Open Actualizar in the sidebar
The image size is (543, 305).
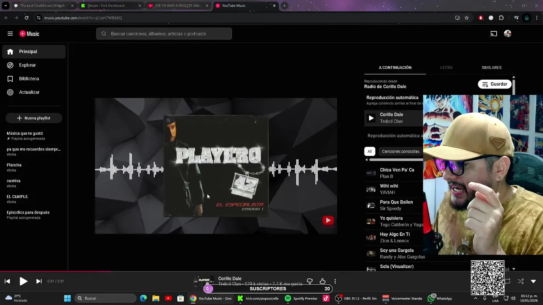point(34,92)
